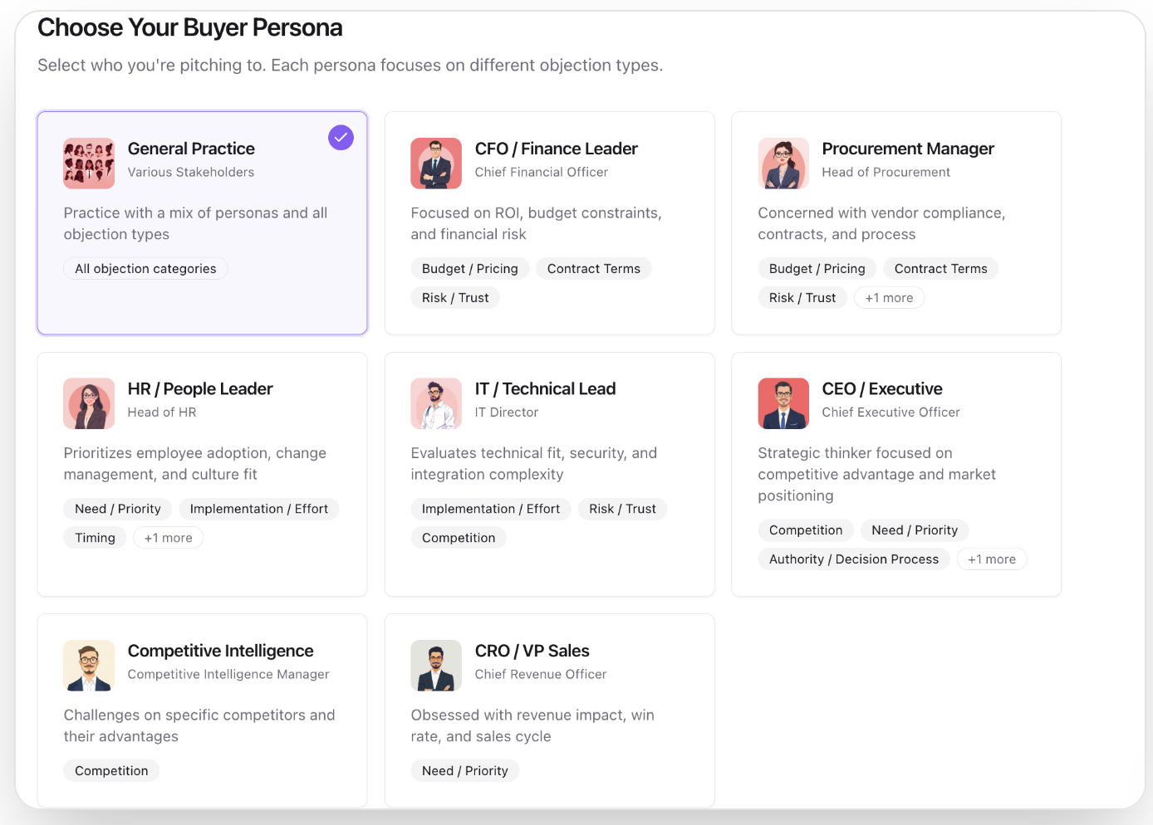Click the General Practice group avatar icon
The height and width of the screenshot is (825, 1153).
[x=89, y=164]
